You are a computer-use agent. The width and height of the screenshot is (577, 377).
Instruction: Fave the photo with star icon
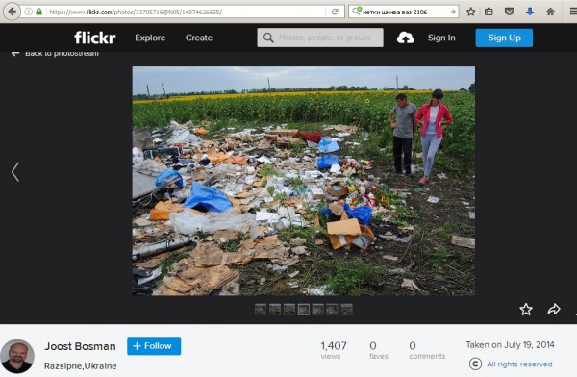coord(526,310)
